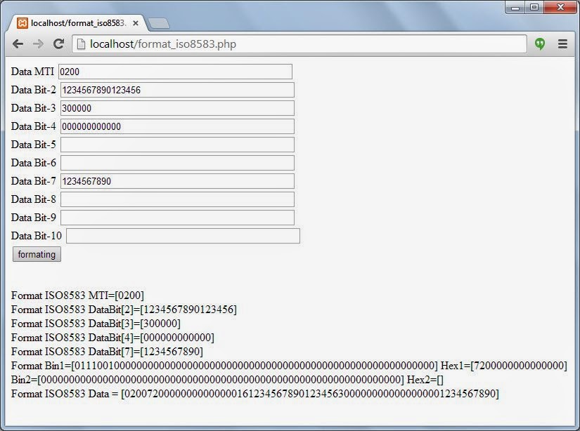
Task: Click the 'Data MTI' label text
Action: click(32, 72)
